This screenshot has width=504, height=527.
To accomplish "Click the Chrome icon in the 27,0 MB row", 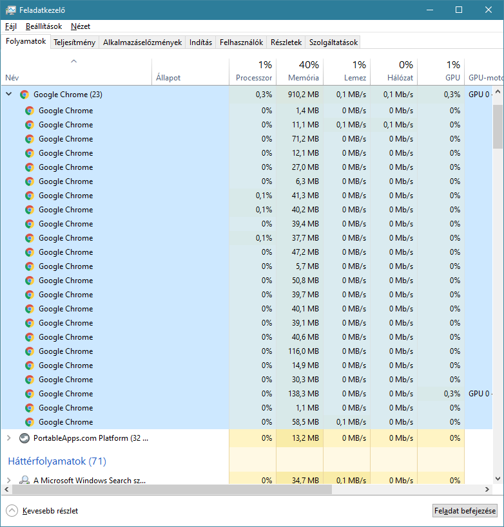I will tap(30, 167).
